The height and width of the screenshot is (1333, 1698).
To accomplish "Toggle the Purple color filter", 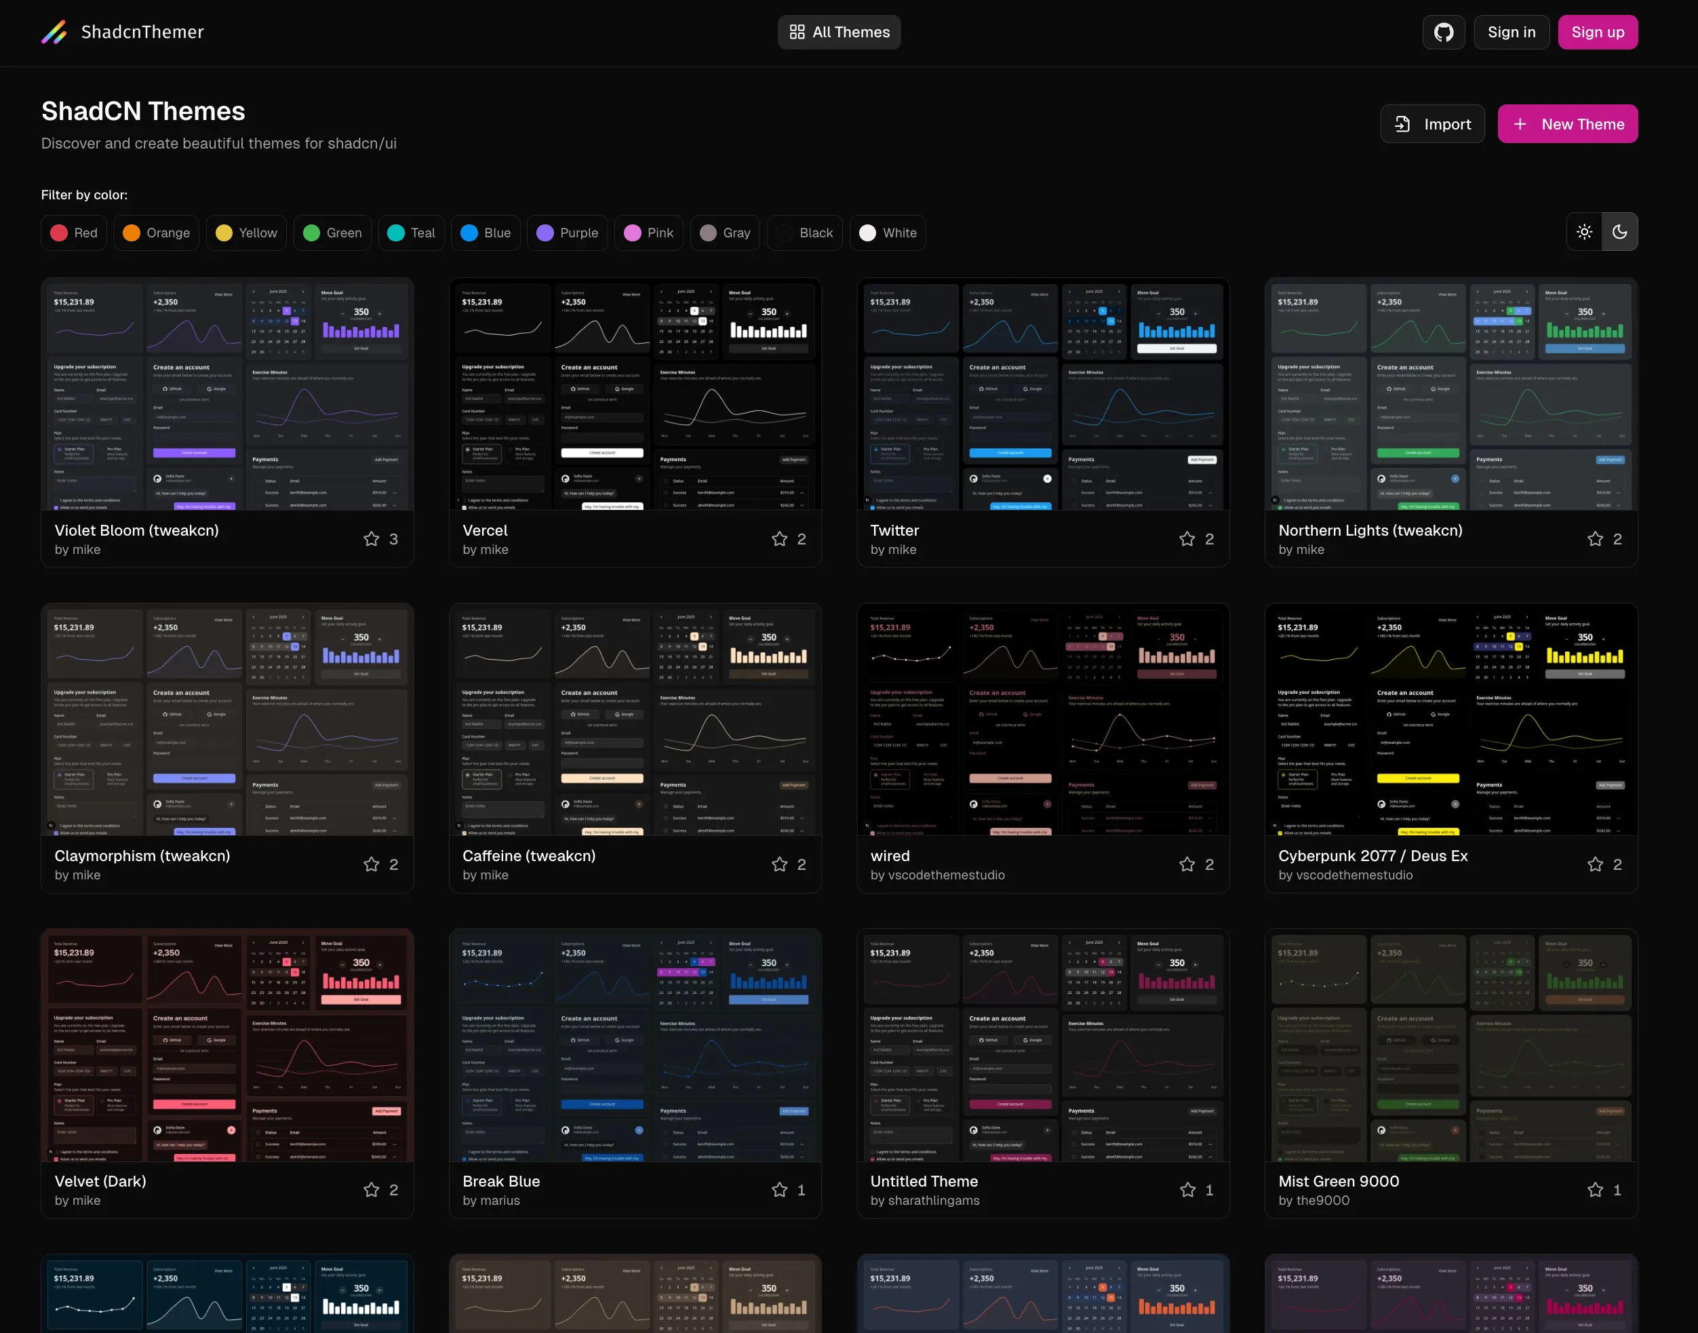I will 568,233.
